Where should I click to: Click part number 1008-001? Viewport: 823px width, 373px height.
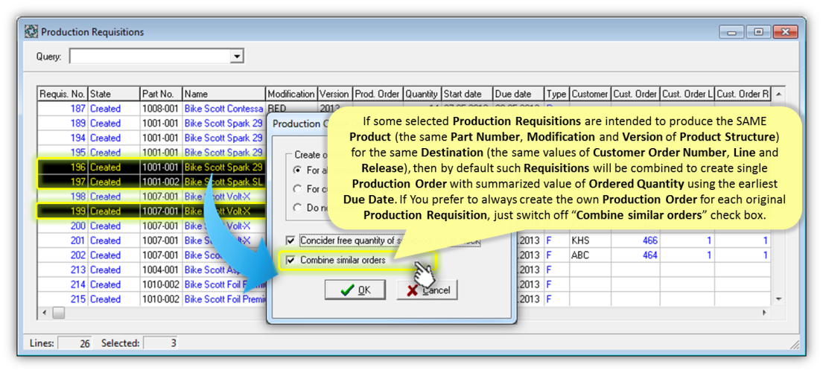(161, 109)
